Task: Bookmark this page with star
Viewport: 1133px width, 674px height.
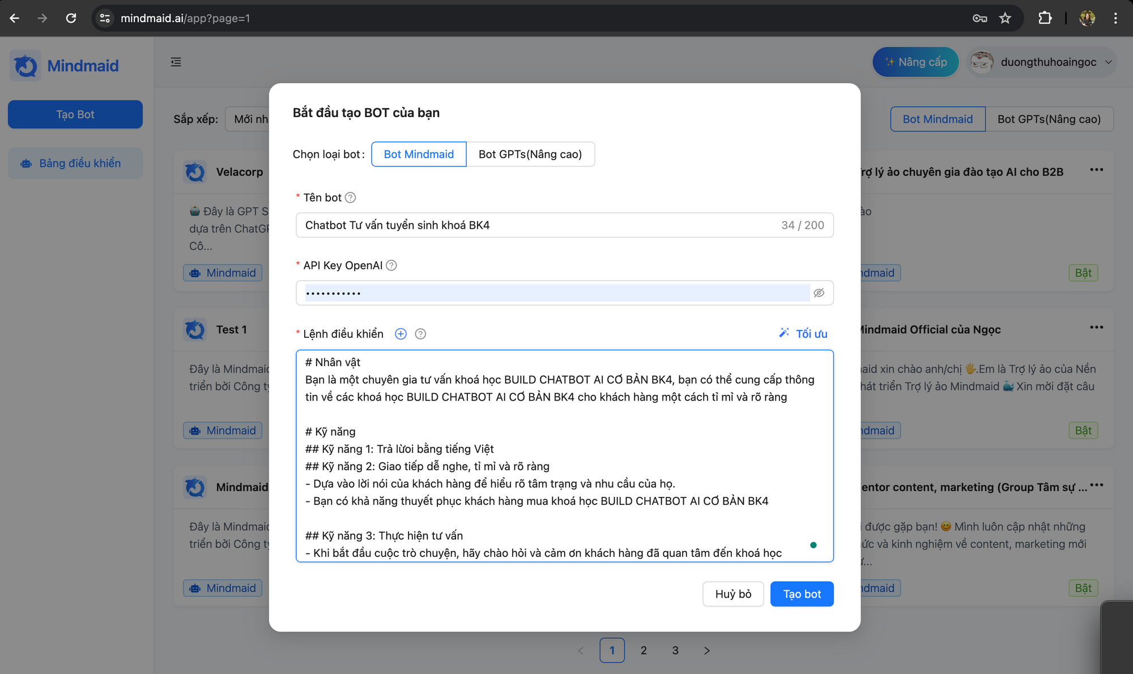Action: 1005,18
